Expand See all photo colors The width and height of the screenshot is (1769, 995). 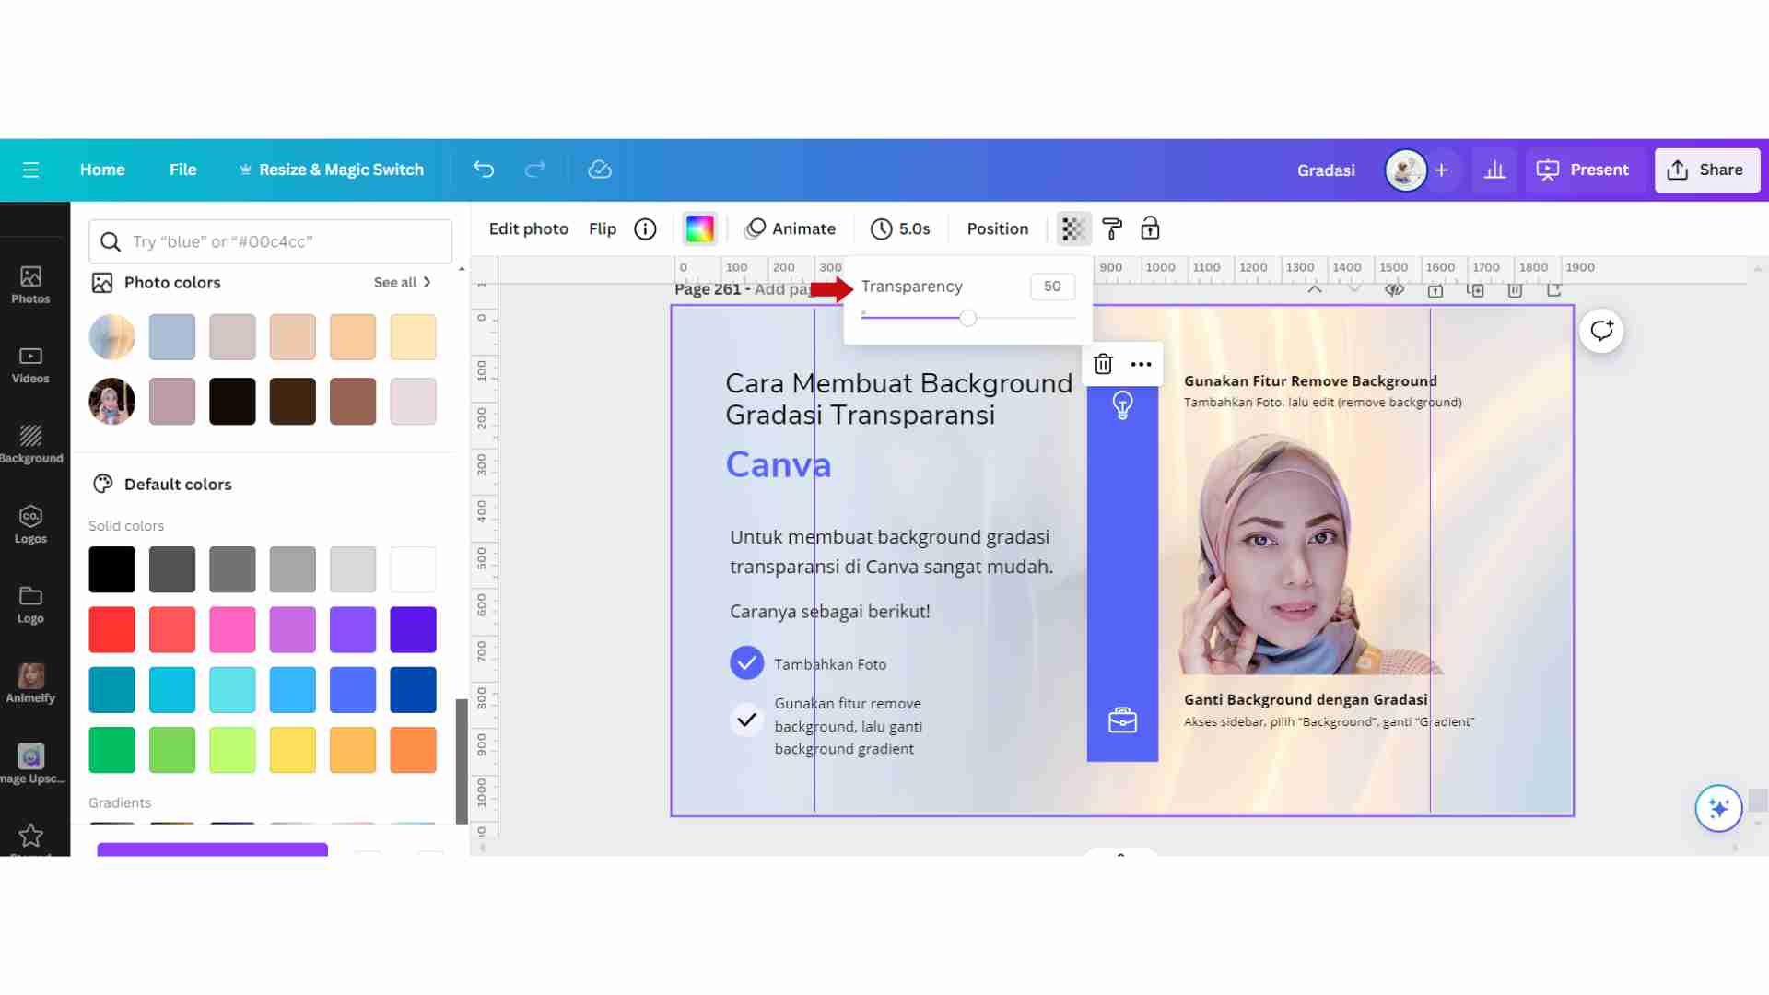click(x=403, y=283)
